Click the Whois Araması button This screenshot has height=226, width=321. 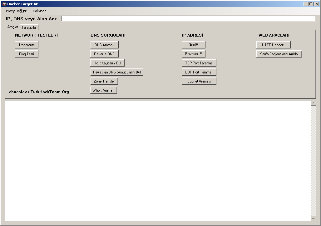click(104, 90)
